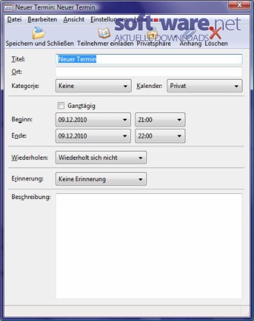Click the Speichern und Schließen folder icon
Viewport: 254px width, 321px height.
click(x=38, y=33)
